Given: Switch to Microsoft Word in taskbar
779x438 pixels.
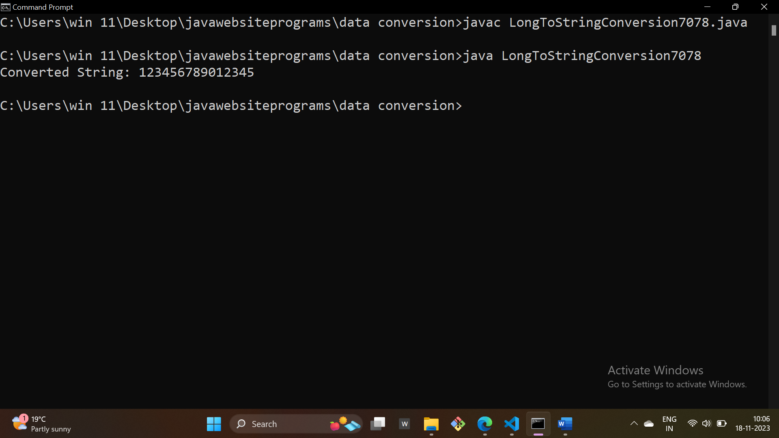Looking at the screenshot, I should click(565, 424).
